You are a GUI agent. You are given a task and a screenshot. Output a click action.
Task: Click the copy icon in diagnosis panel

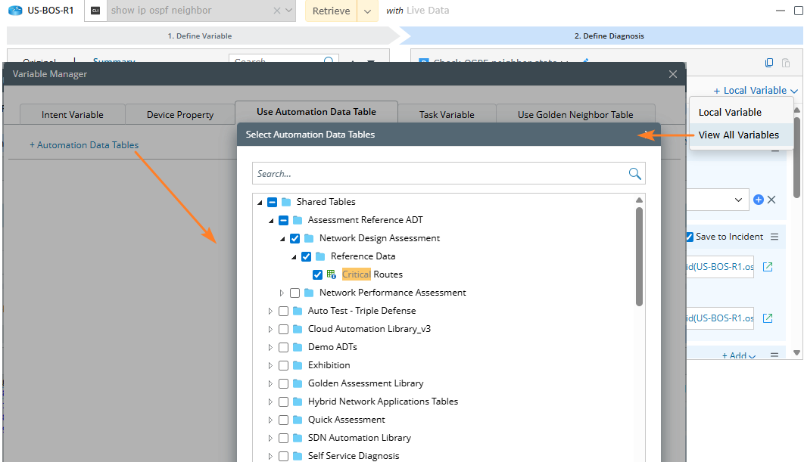769,63
